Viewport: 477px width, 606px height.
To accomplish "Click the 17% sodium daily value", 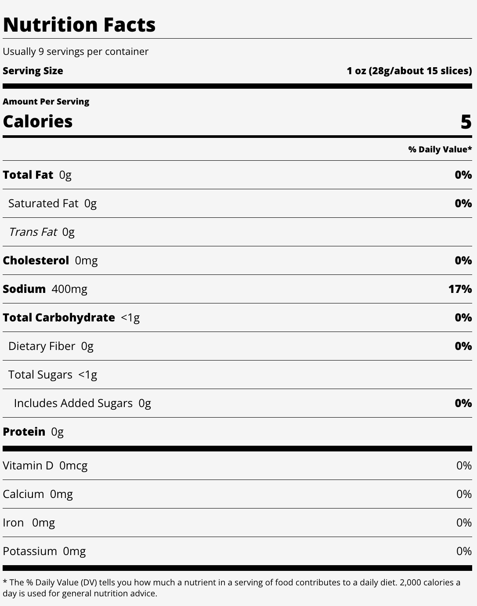I will (460, 289).
